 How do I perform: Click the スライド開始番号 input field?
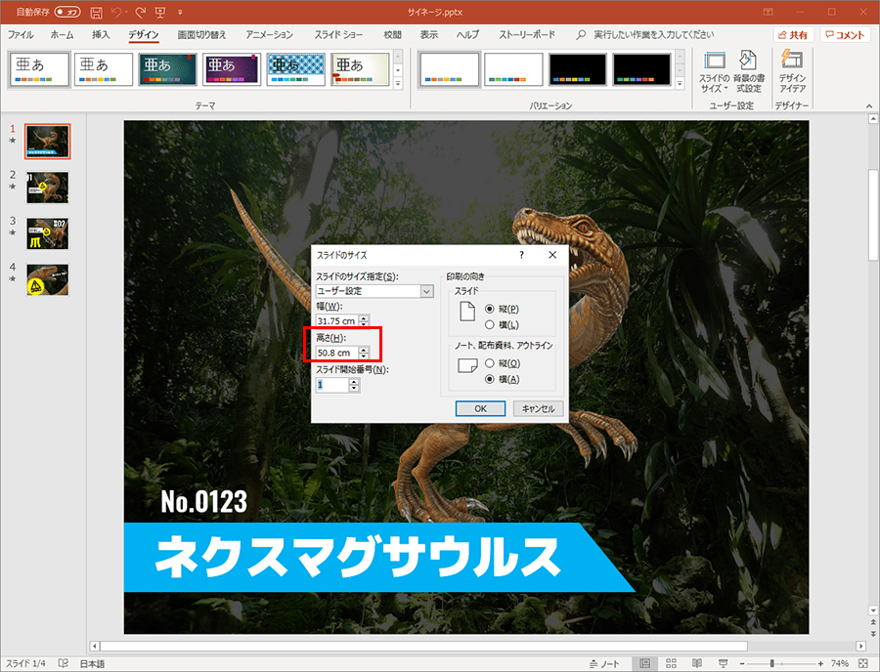(x=331, y=385)
